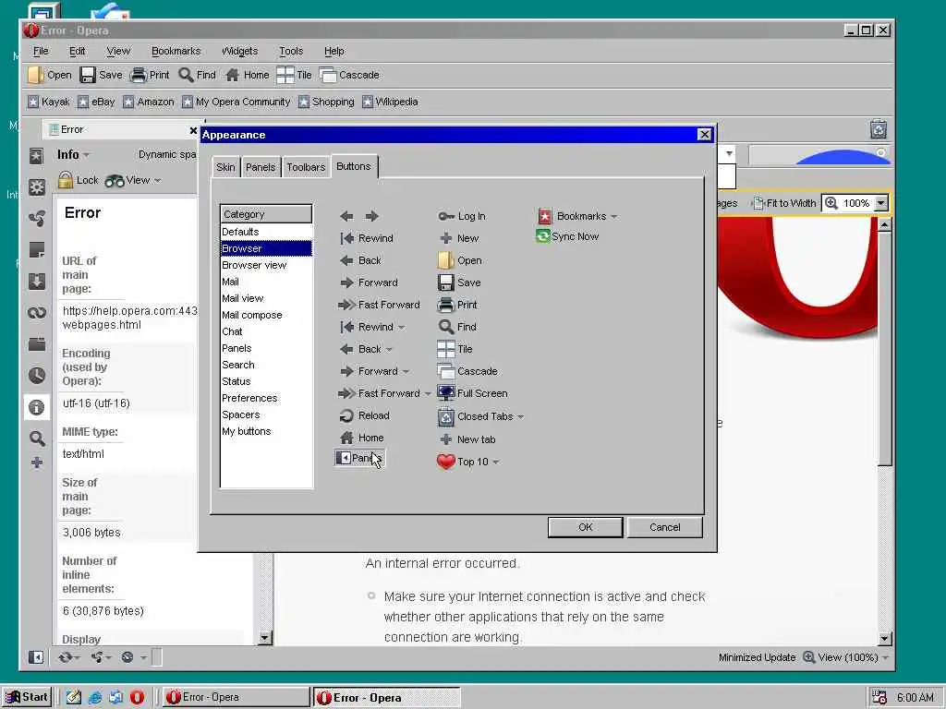Click the Reload button in Appearance dialog

pyautogui.click(x=364, y=415)
